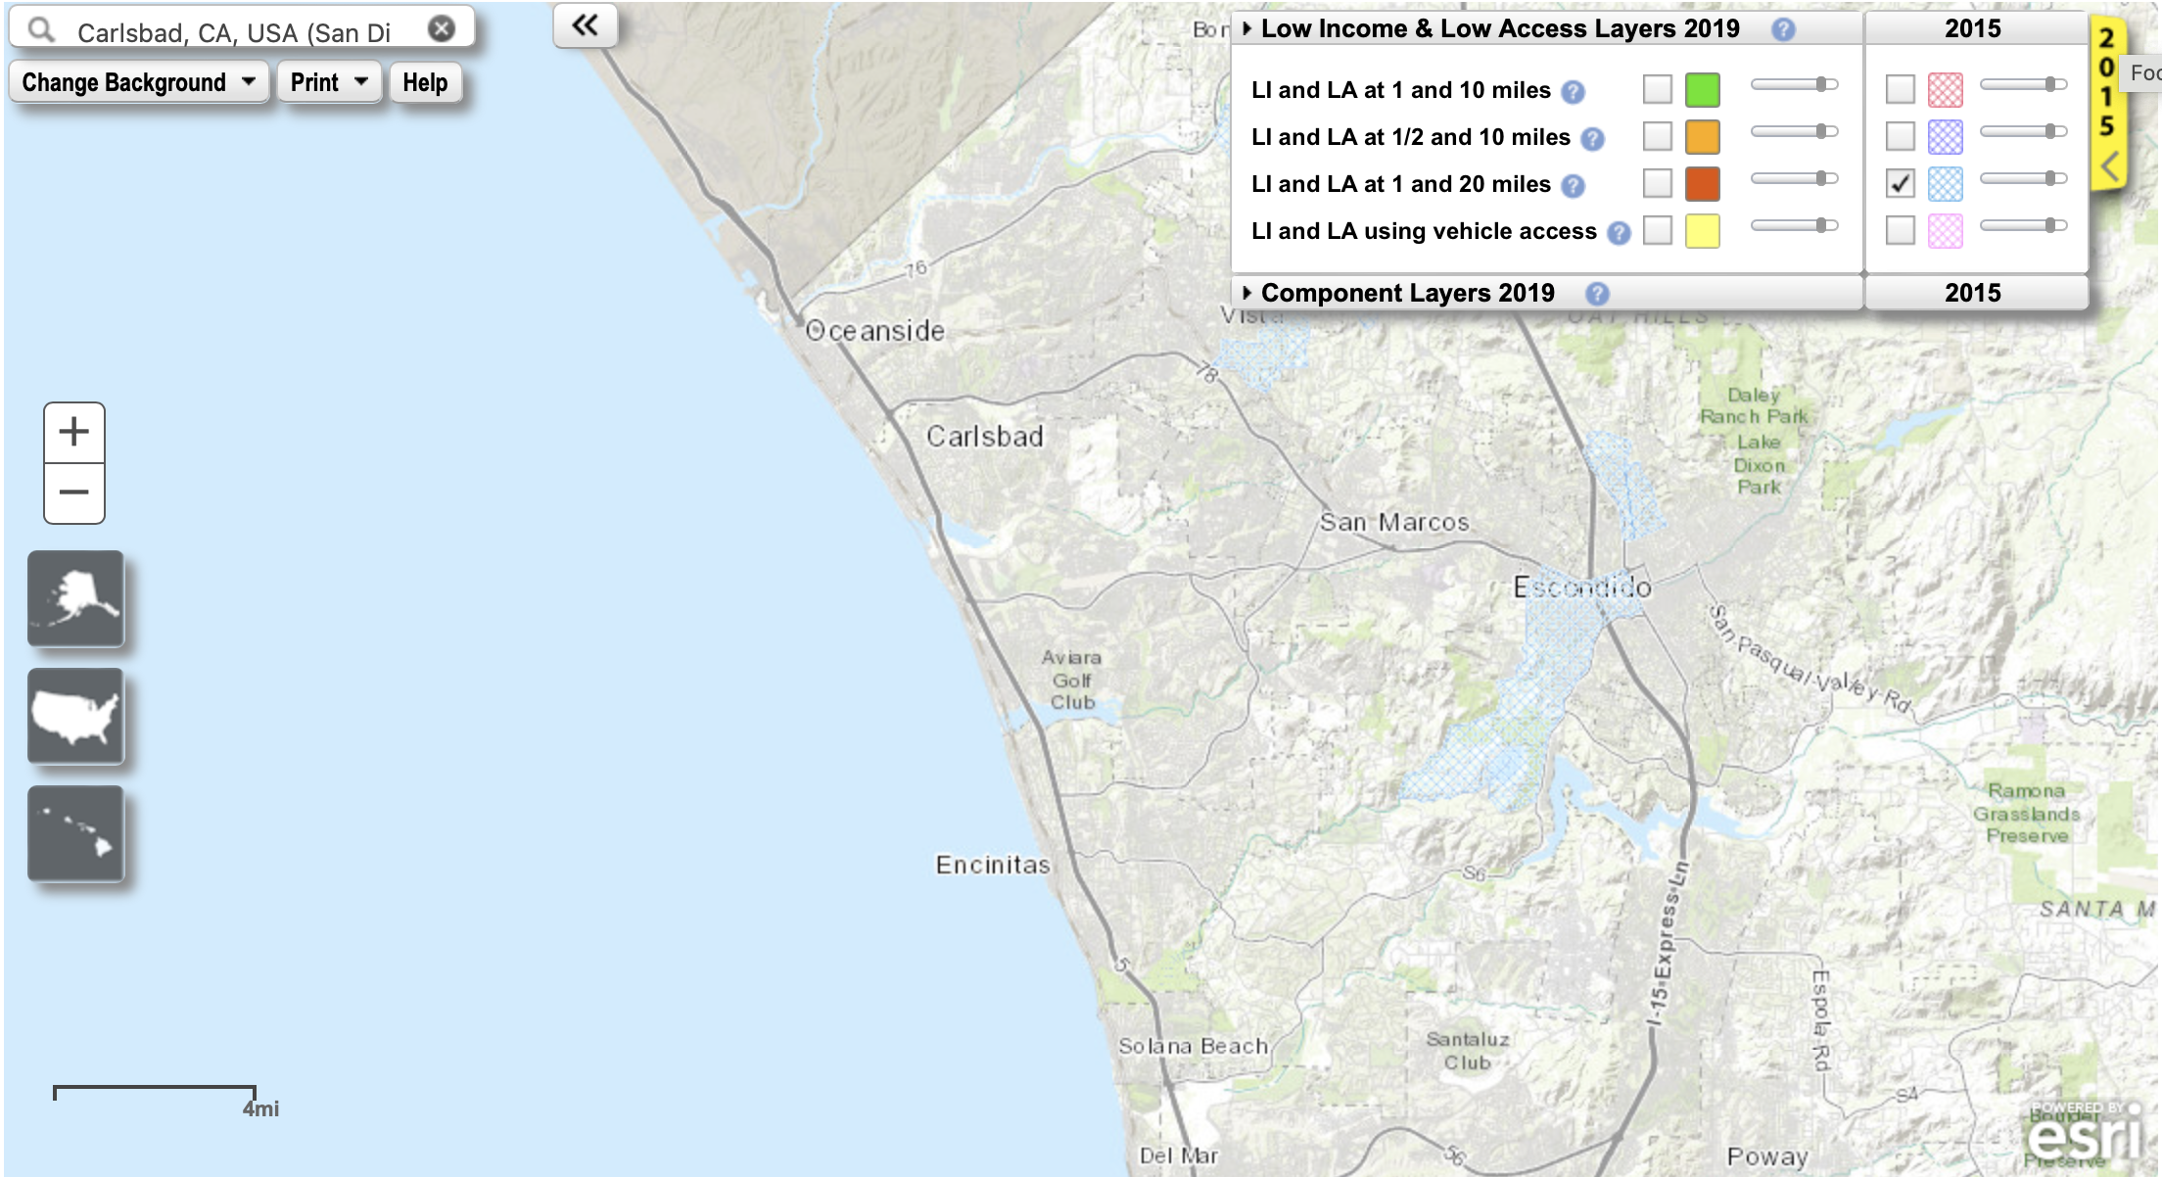
Task: Collapse the legend panel with the double-arrow button
Action: pyautogui.click(x=585, y=26)
